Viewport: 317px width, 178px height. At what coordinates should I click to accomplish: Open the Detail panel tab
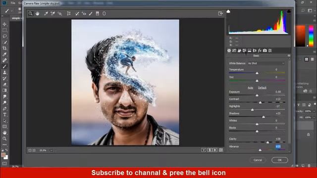[x=239, y=50]
